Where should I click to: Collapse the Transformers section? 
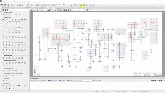coord(3,35)
